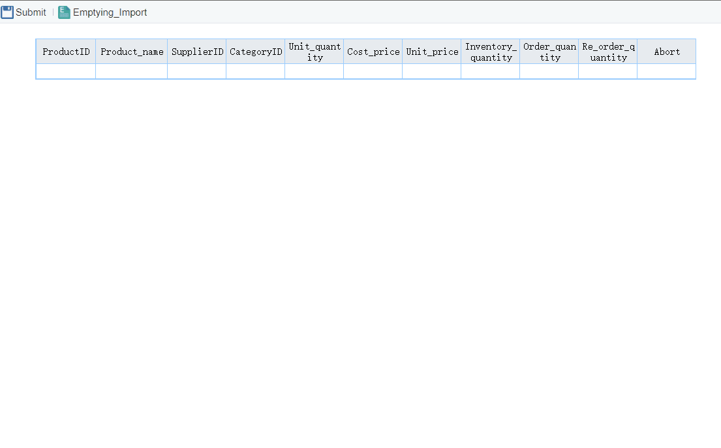Select the Unit_price column header
The image size is (721, 448).
(x=431, y=52)
